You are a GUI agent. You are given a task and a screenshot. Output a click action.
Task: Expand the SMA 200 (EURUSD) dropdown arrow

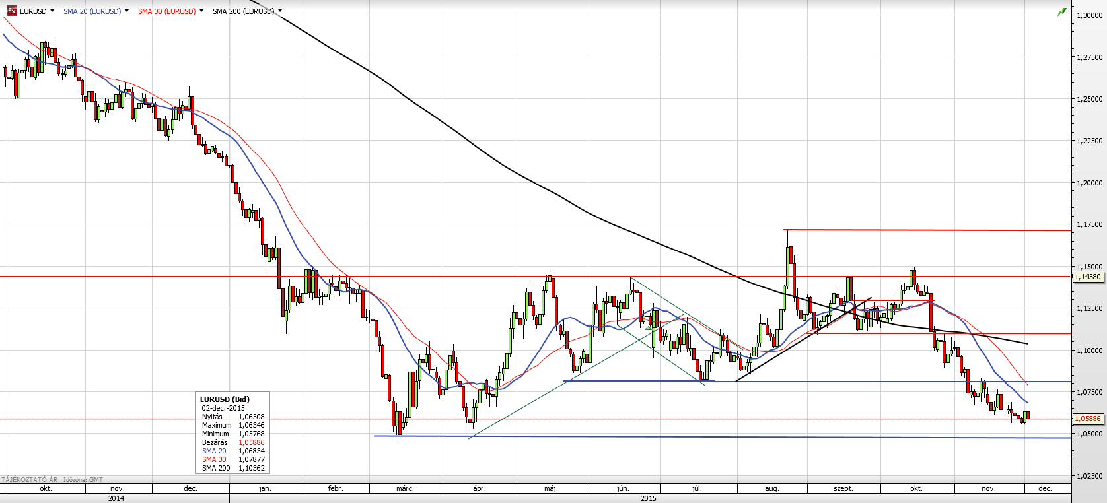click(280, 11)
